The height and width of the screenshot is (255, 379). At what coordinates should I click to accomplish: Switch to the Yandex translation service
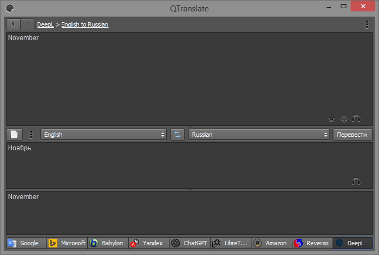[149, 243]
